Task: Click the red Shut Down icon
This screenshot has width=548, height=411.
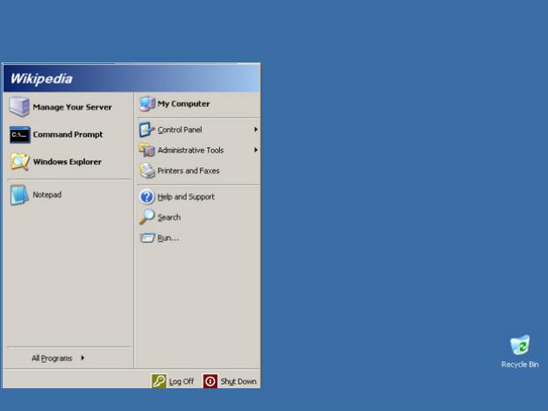Action: (210, 381)
